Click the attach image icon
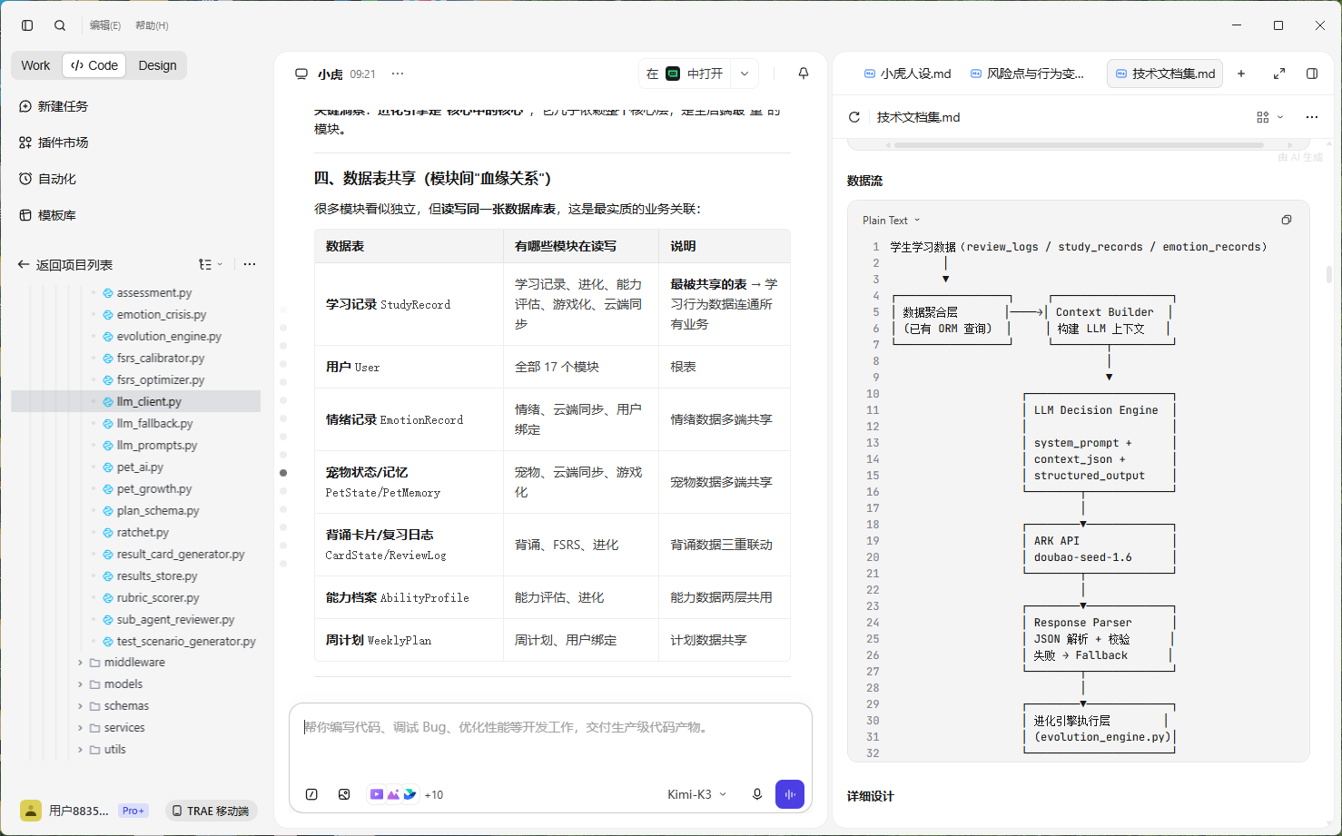 click(344, 794)
